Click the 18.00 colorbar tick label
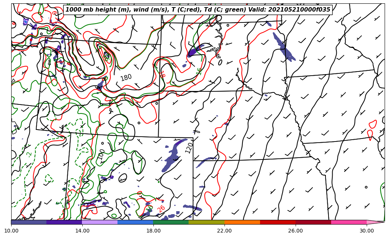388x237 pixels. 153,231
